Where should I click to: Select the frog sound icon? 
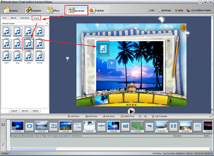(x=28, y=44)
